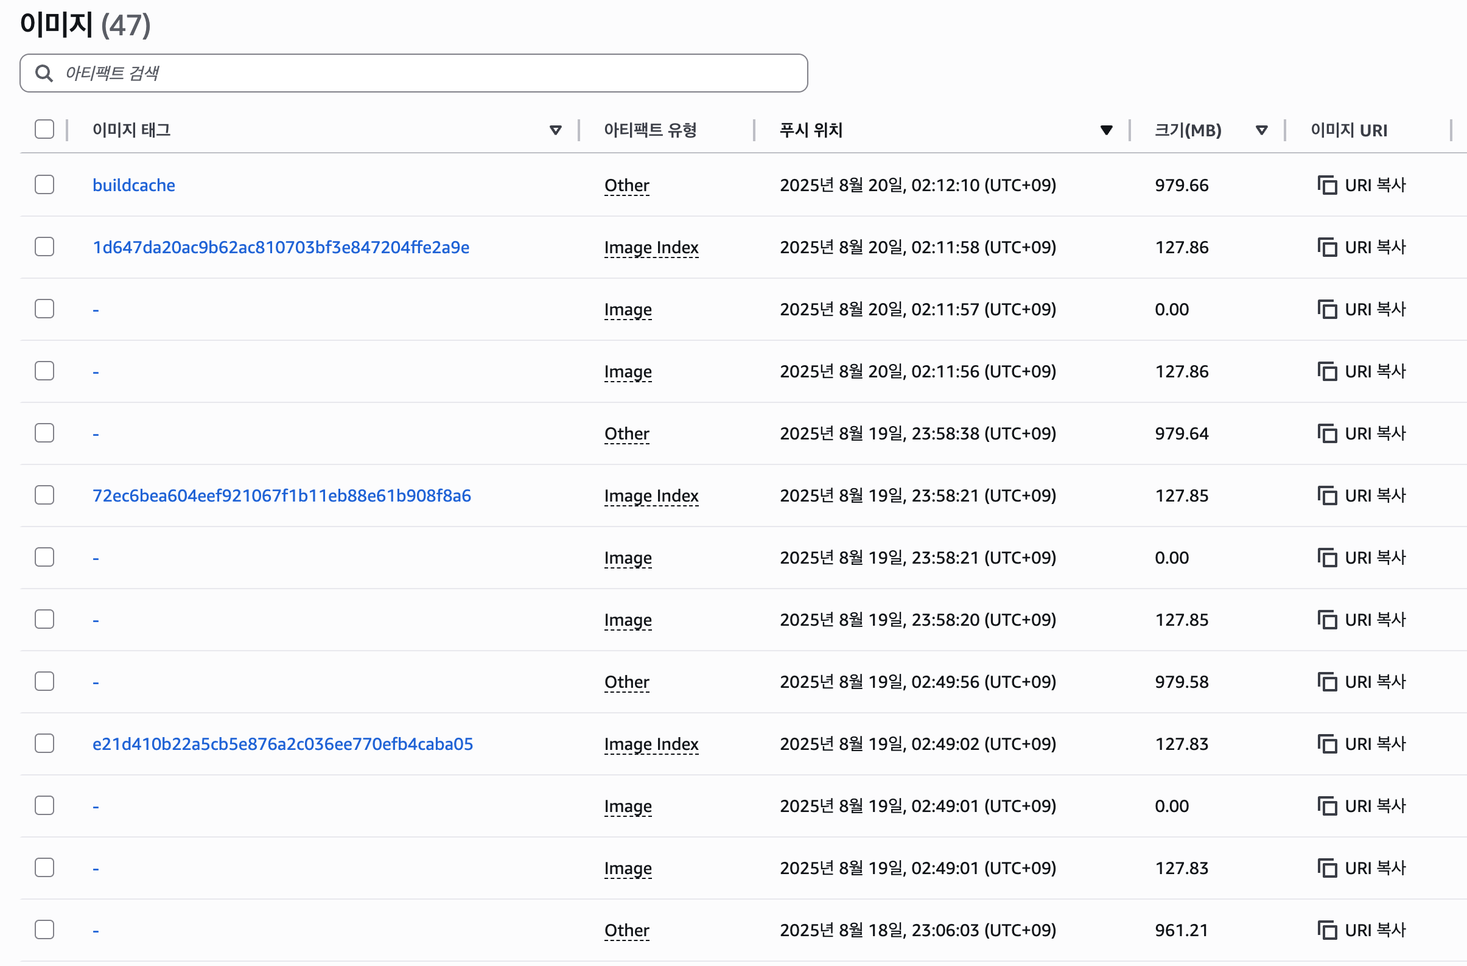Toggle select-all checkbox in table header
Screen dimensions: 1467x966
pos(44,130)
